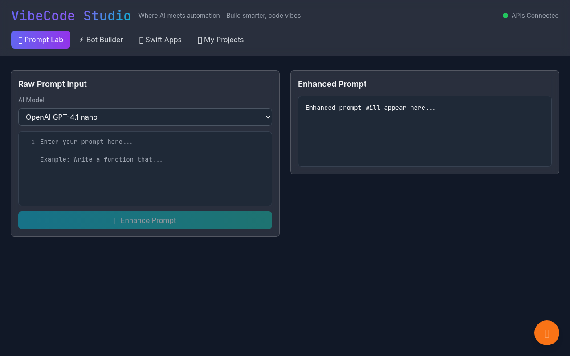Click the folder icon next to My Projects
Image resolution: width=570 pixels, height=356 pixels.
coord(200,40)
